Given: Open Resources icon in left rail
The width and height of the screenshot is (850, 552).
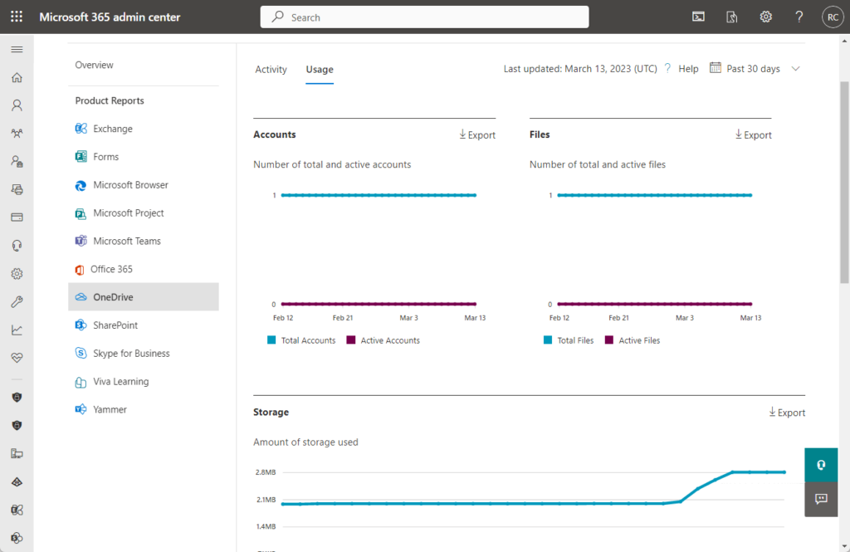Looking at the screenshot, I should pos(17,189).
